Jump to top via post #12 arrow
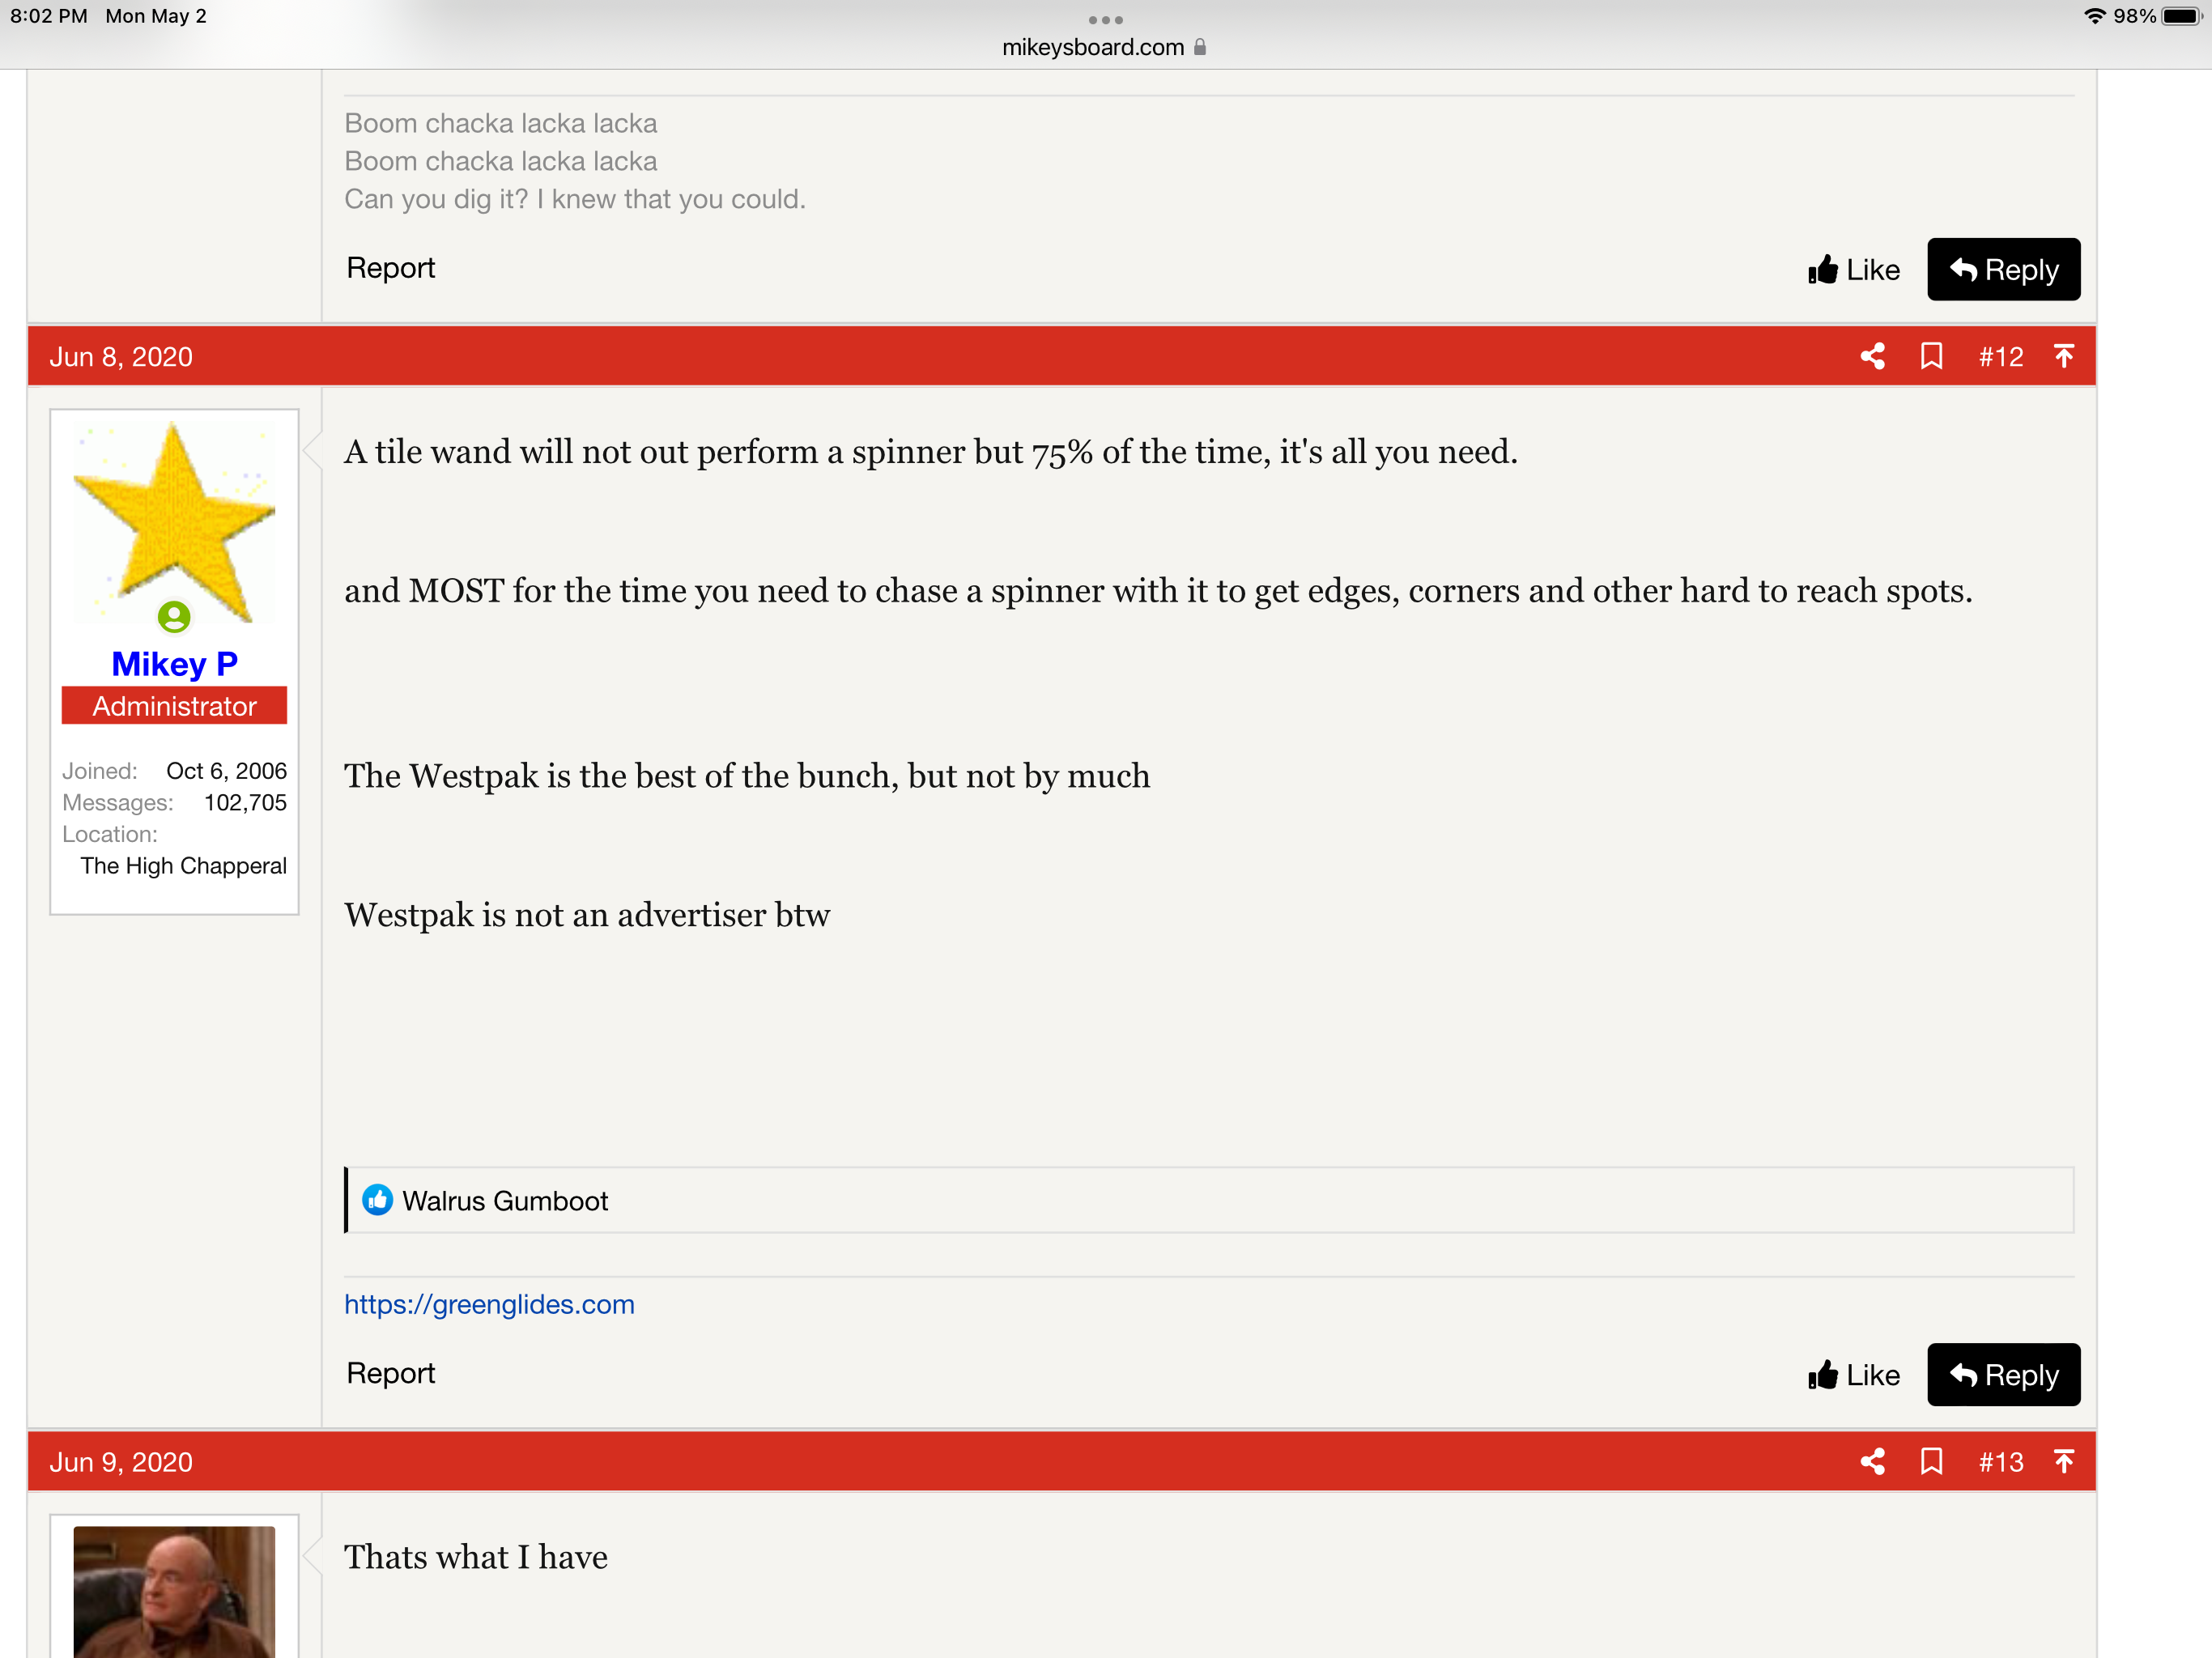Image resolution: width=2212 pixels, height=1658 pixels. click(2063, 357)
